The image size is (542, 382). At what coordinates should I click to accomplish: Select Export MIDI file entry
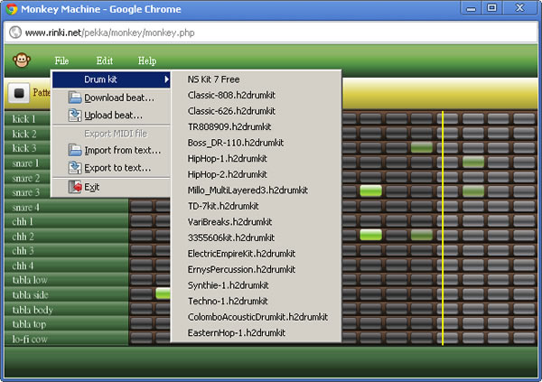click(111, 134)
